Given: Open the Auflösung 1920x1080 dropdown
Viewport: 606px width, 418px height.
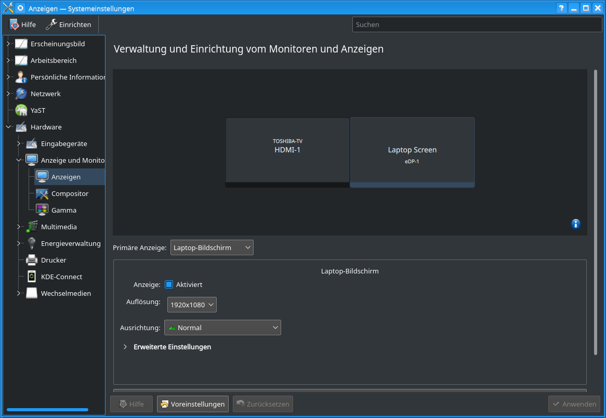Looking at the screenshot, I should coord(192,305).
